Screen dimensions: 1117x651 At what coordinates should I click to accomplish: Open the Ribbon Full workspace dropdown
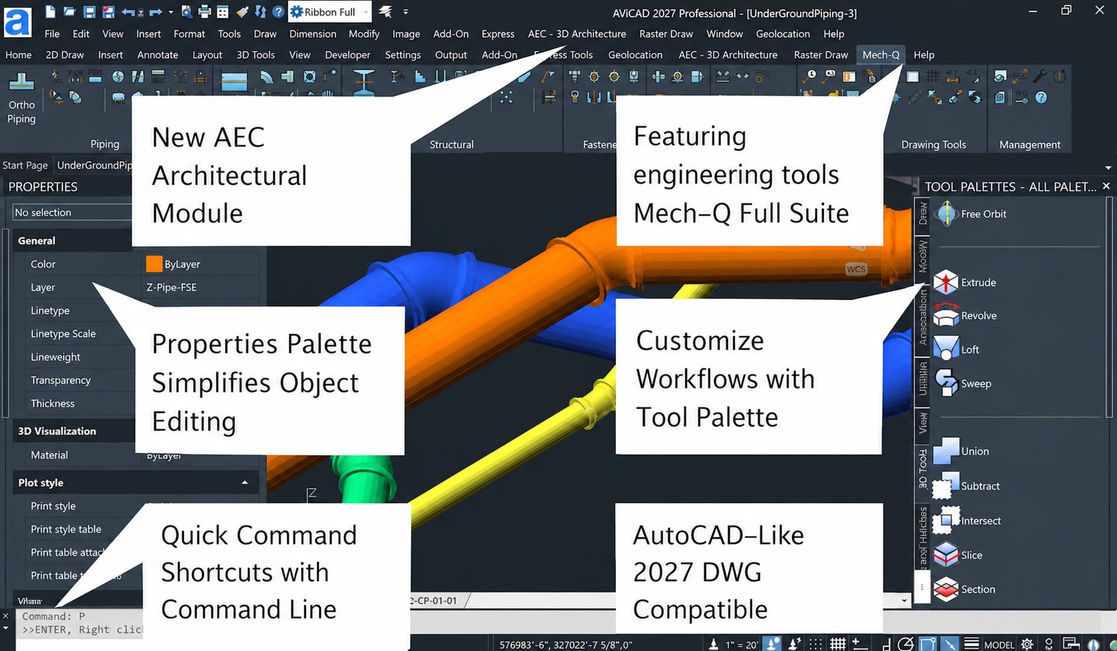pyautogui.click(x=330, y=12)
